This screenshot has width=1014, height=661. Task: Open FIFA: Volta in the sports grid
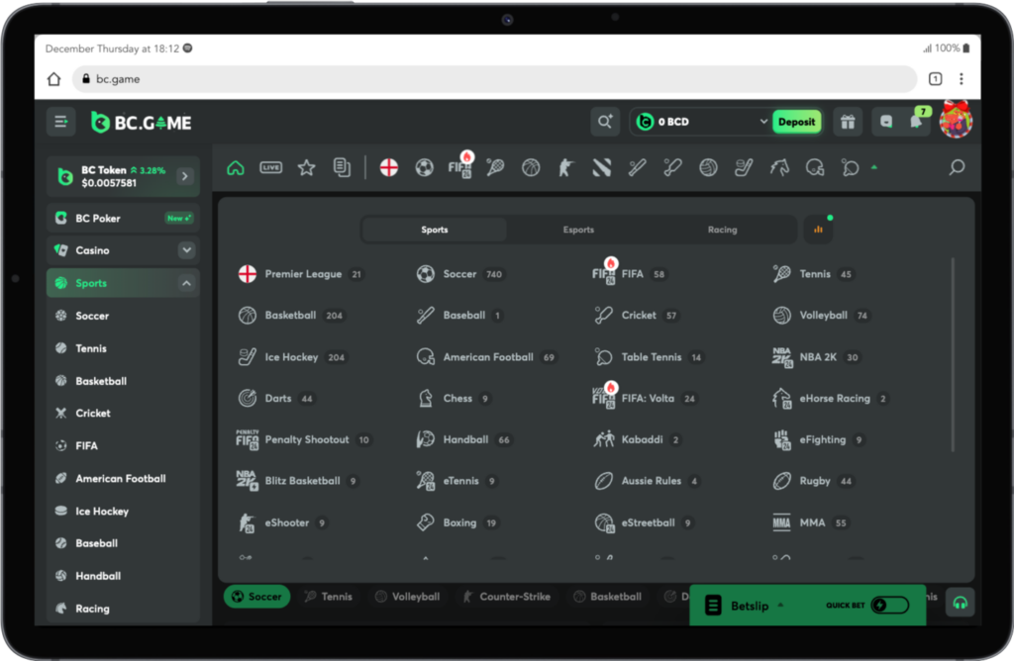pyautogui.click(x=645, y=398)
